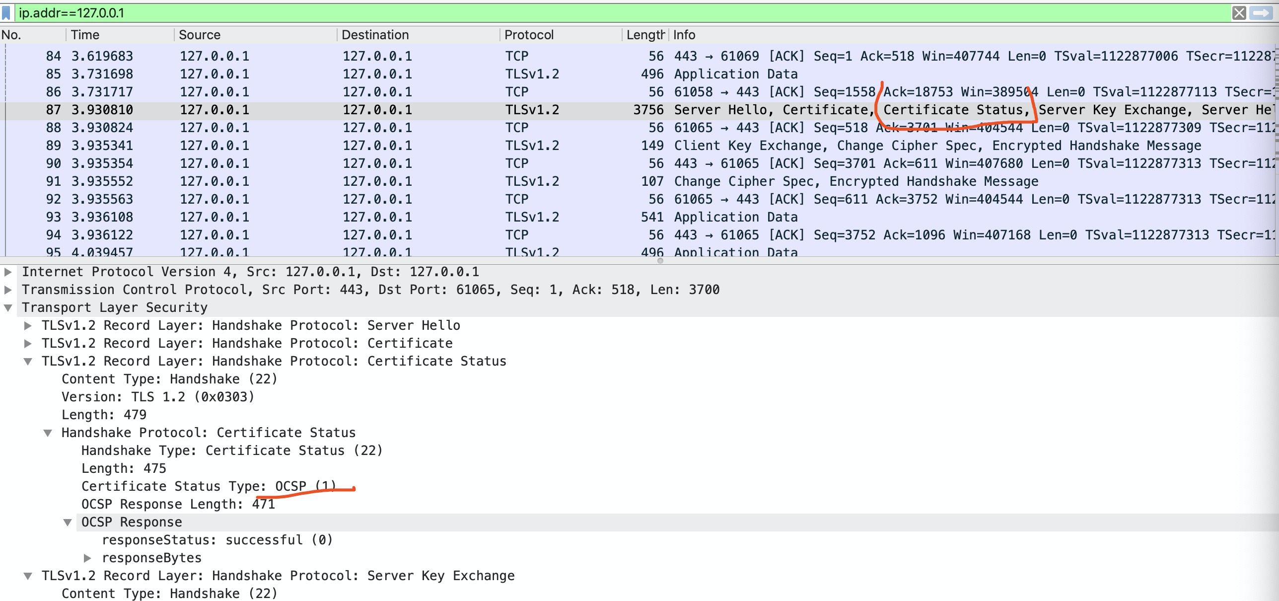Sort packets by the Time column
1279x601 pixels.
point(84,35)
